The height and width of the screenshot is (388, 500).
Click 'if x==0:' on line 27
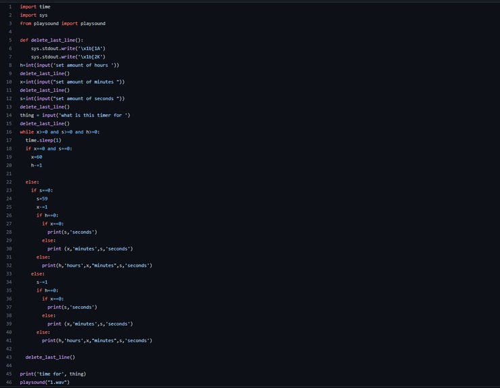(x=53, y=224)
